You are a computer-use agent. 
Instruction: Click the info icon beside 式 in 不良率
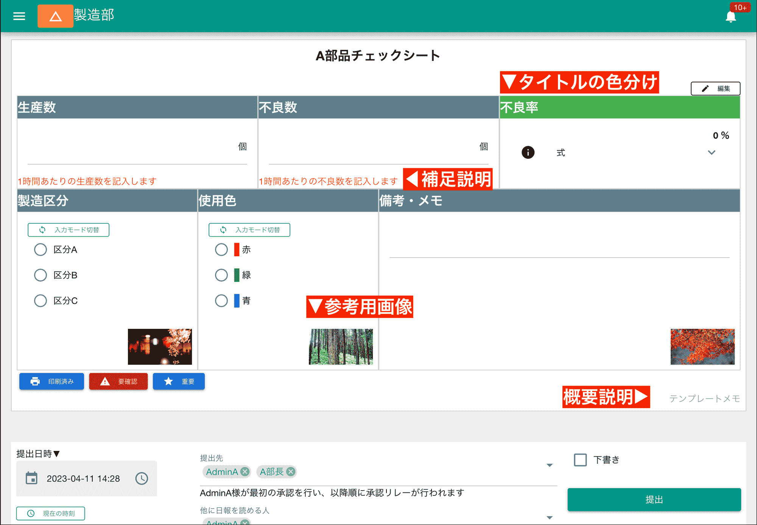click(x=528, y=153)
